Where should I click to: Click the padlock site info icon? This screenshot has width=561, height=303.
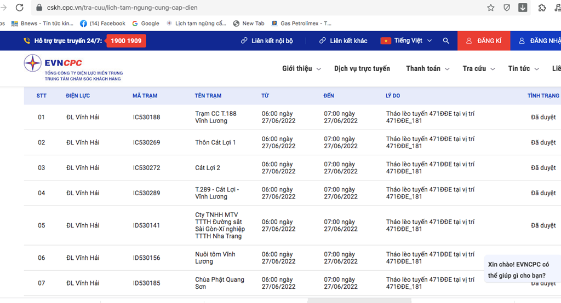click(x=39, y=8)
